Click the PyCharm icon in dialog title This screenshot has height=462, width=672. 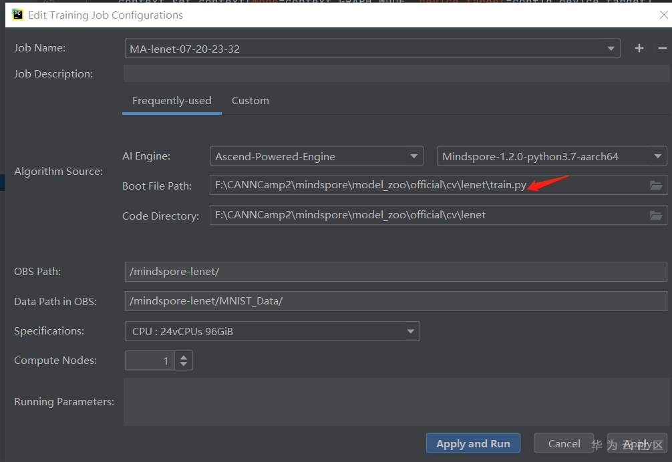(17, 15)
